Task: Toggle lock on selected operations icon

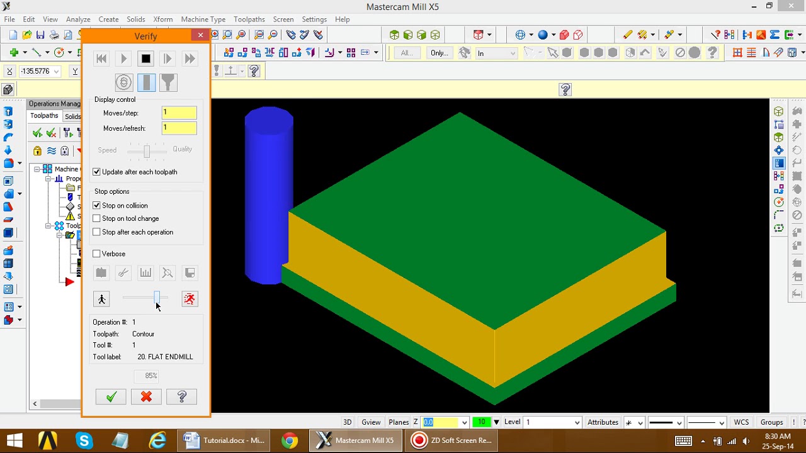Action: 37,151
